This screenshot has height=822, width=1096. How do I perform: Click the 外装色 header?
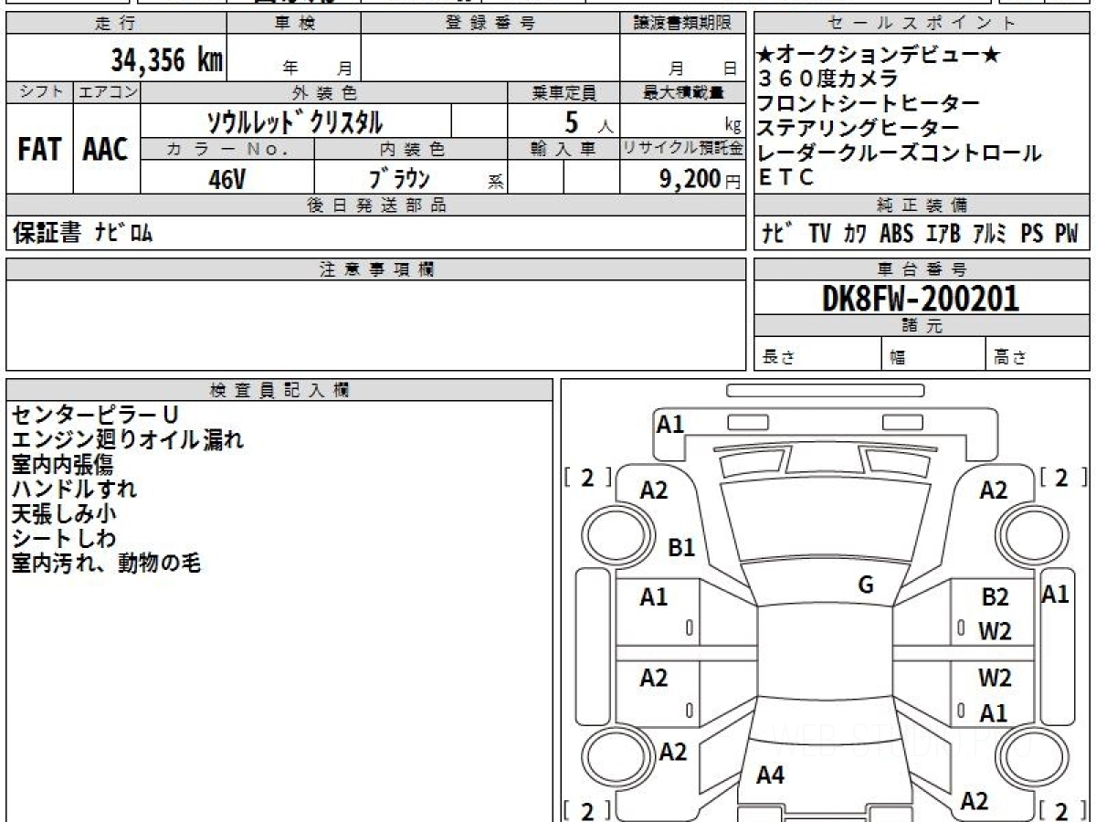click(324, 92)
